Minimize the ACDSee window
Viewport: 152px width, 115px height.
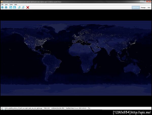coord(142,1)
